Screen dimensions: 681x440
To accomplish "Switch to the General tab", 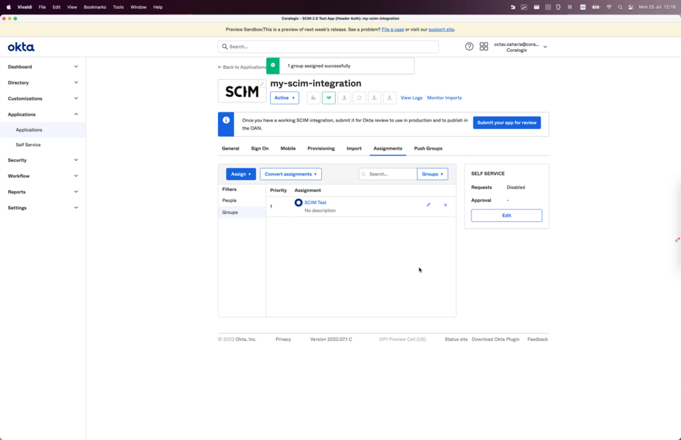I will (230, 148).
